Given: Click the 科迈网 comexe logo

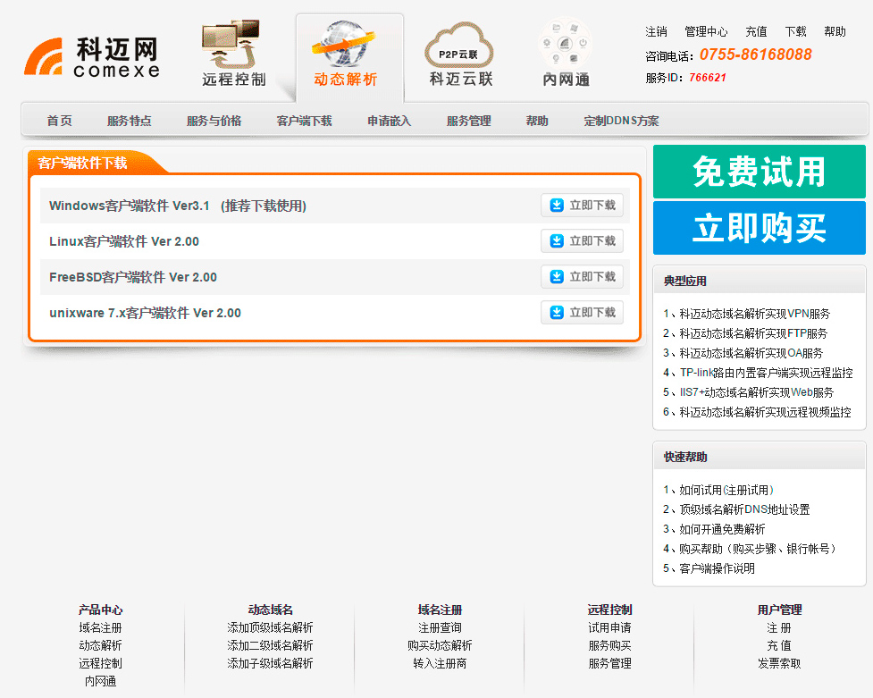Looking at the screenshot, I should 92,56.
